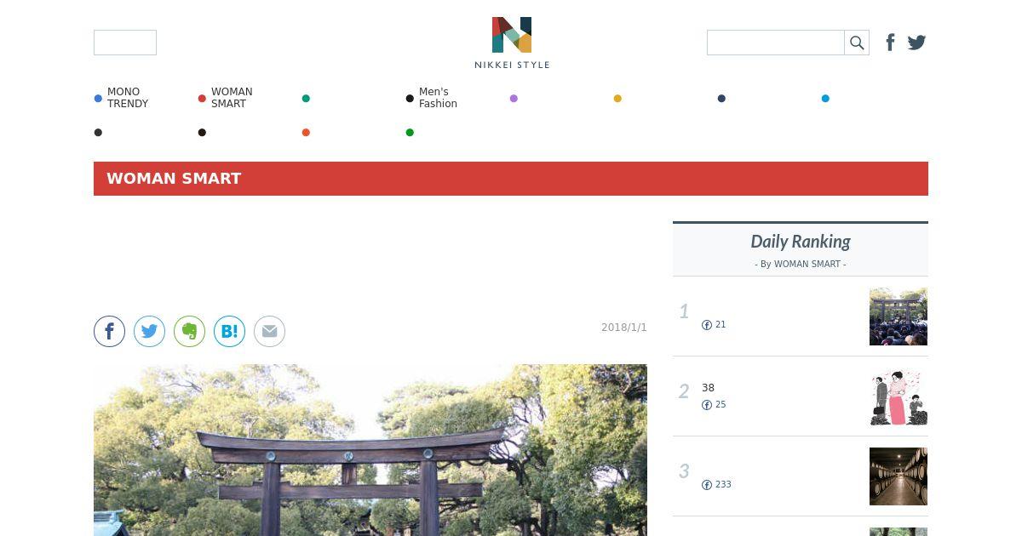The height and width of the screenshot is (536, 1022).
Task: Select the navy-dot navigation item
Action: (x=721, y=99)
